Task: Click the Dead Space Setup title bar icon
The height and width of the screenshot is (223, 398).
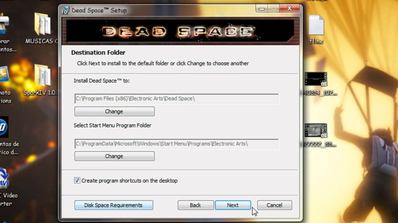Action: pos(65,10)
